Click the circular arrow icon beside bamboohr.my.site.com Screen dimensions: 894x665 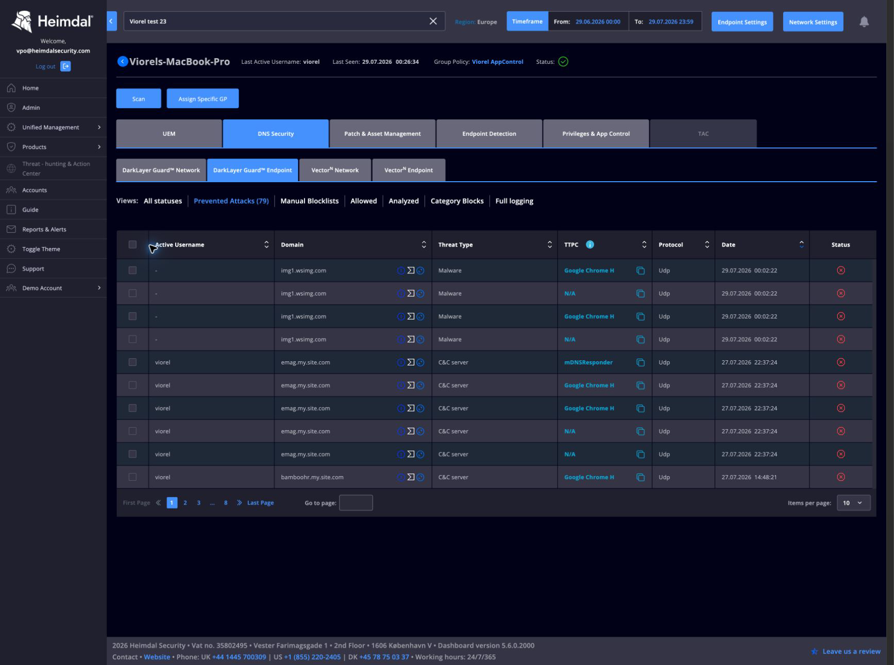pos(420,477)
